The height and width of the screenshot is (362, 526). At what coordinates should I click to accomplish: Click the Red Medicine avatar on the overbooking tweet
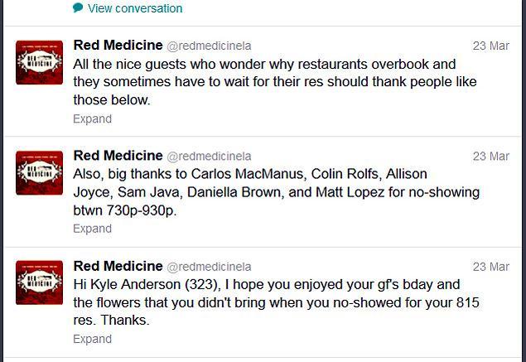tap(39, 62)
